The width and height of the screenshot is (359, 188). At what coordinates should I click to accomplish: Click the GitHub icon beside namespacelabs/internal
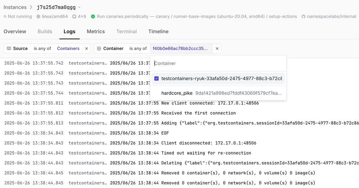[x=304, y=16]
